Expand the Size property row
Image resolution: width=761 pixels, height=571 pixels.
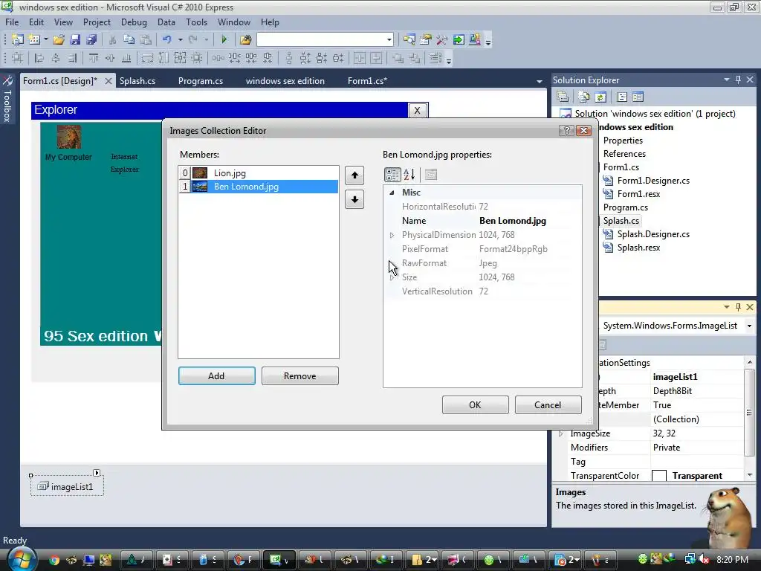tap(392, 277)
